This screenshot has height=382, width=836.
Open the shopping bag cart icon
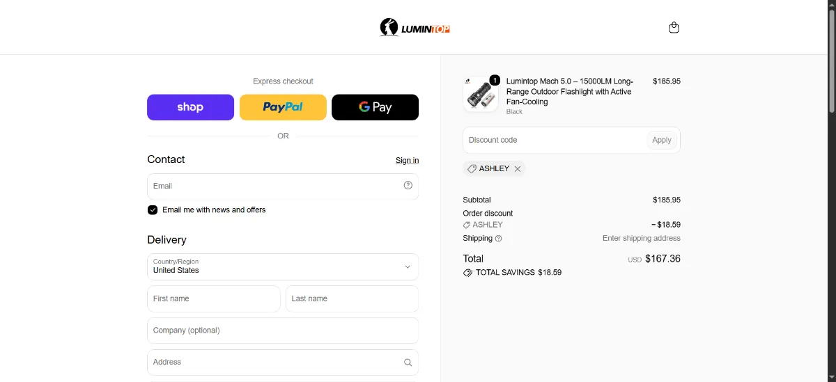pyautogui.click(x=674, y=28)
